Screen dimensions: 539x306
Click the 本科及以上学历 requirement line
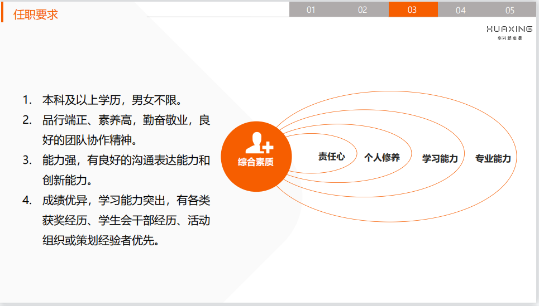pyautogui.click(x=112, y=100)
